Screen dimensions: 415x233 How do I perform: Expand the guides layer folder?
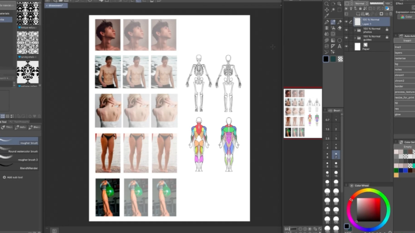(x=354, y=37)
